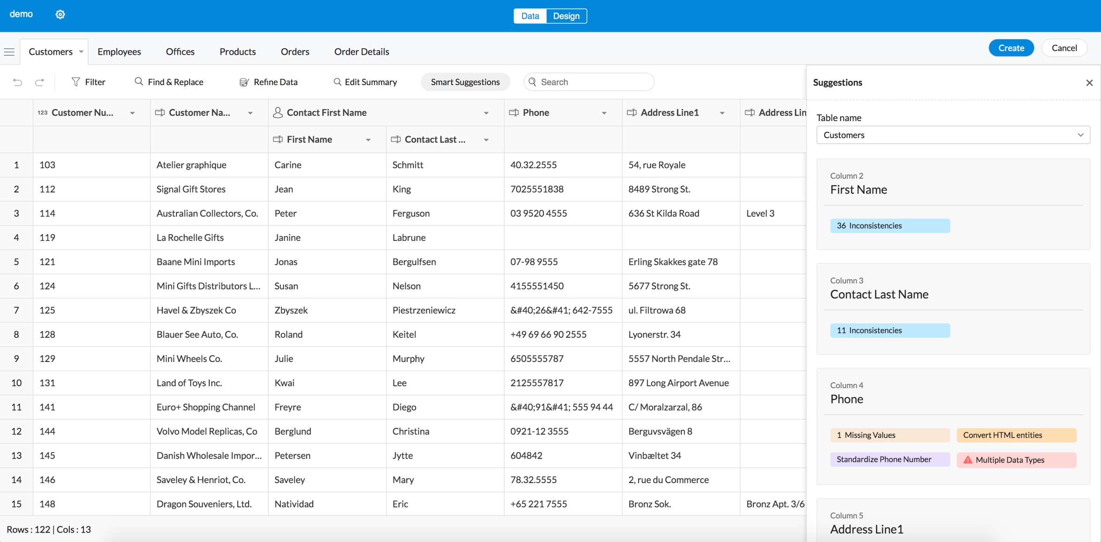1101x542 pixels.
Task: Open Refine Data tool
Action: coord(269,82)
